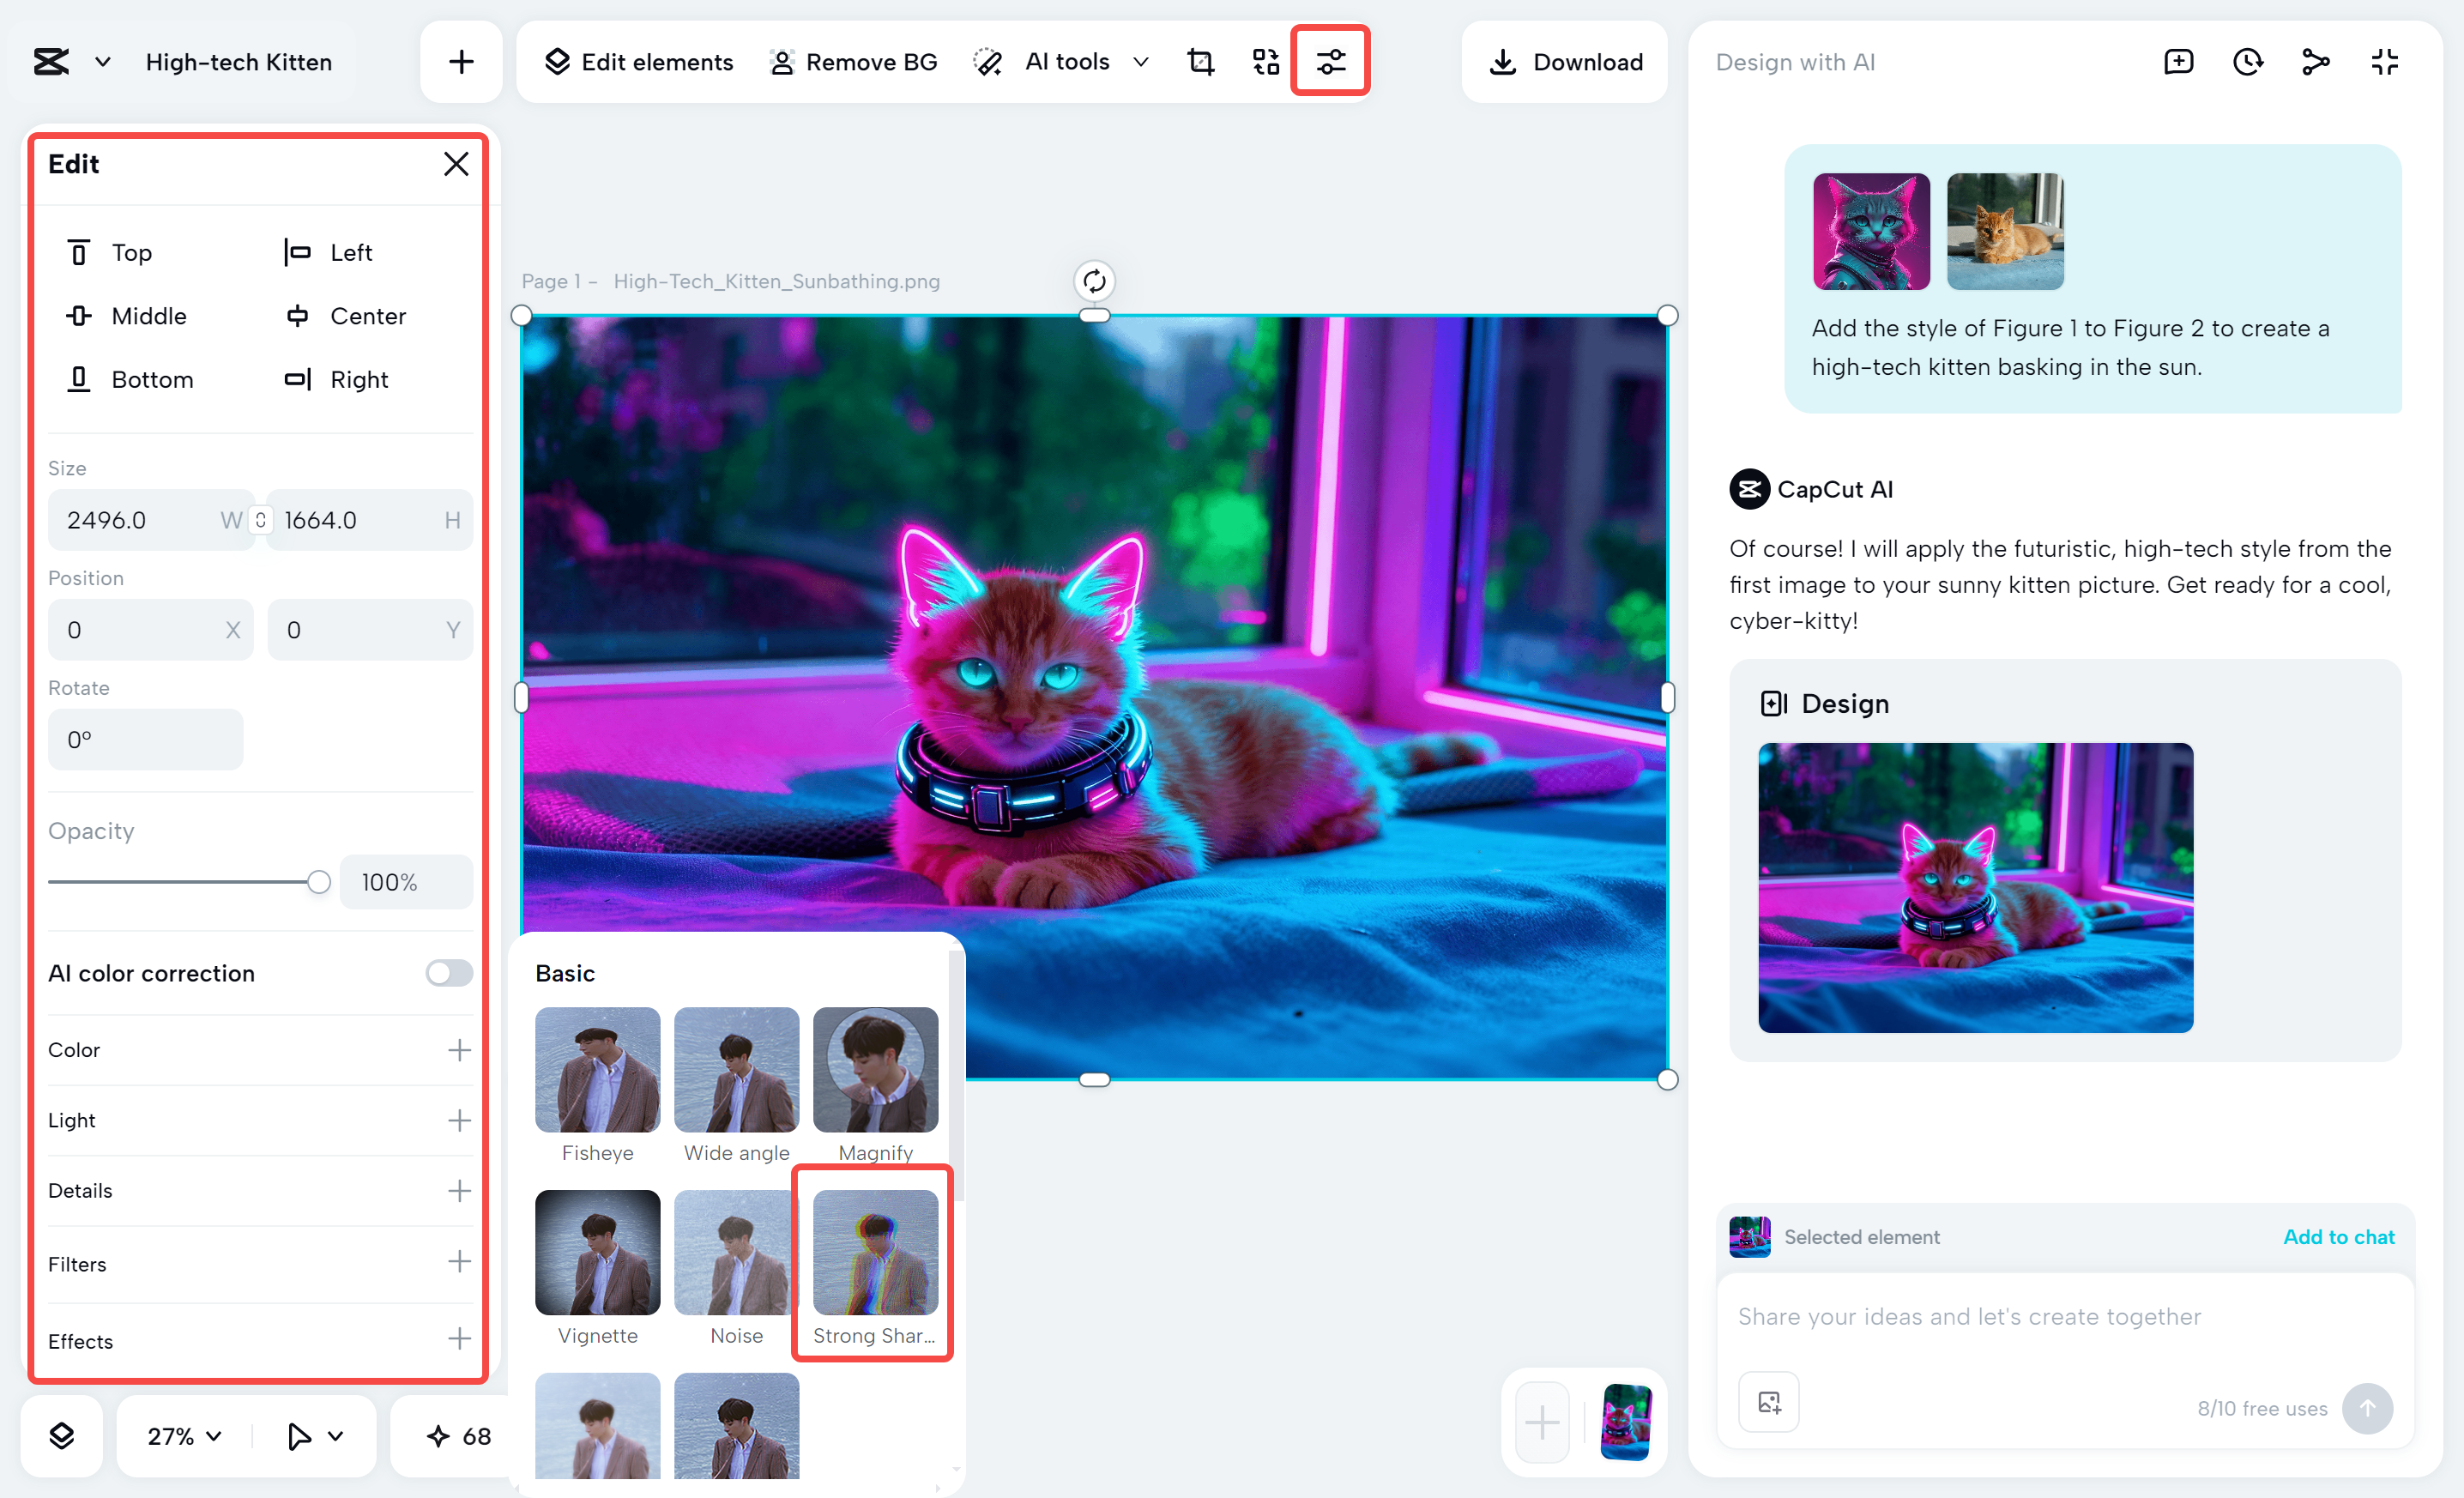Expand the Filters section in the Edit panel
The width and height of the screenshot is (2464, 1498).
coord(460,1263)
